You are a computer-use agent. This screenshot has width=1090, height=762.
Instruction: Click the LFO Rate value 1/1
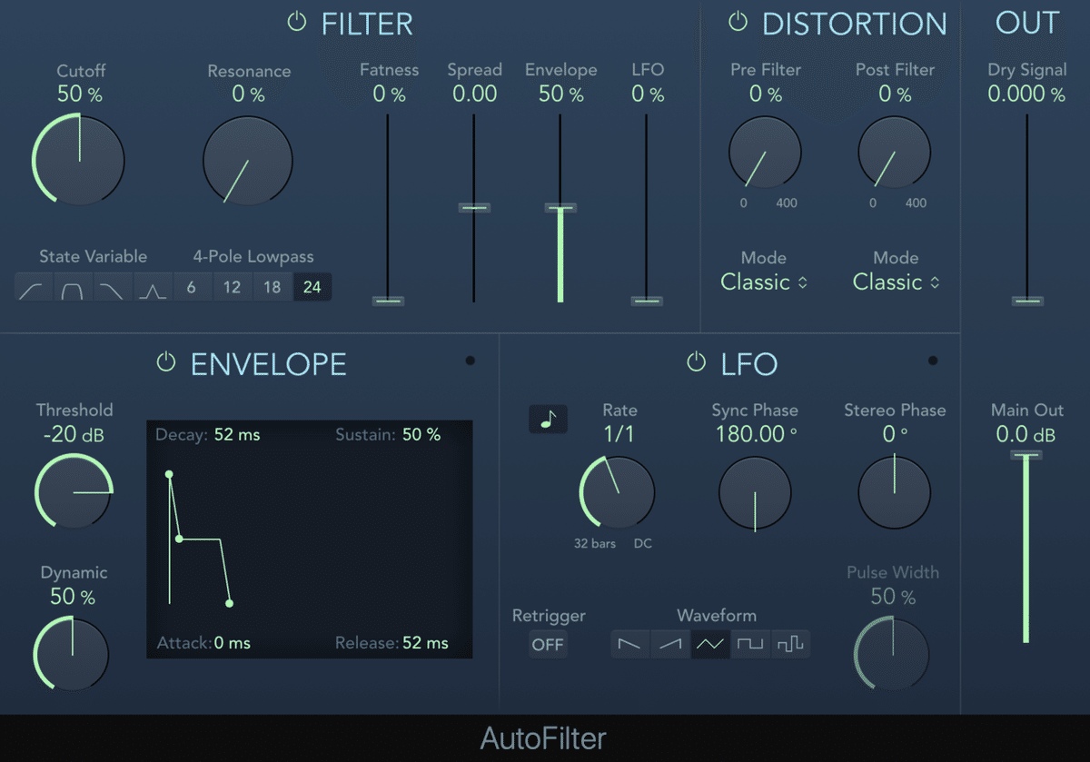[619, 434]
